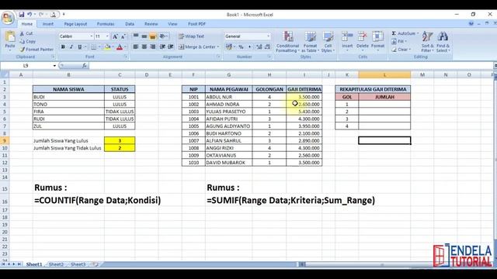Image resolution: width=497 pixels, height=279 pixels.
Task: Switch to the Review ribbon tab
Action: [151, 24]
